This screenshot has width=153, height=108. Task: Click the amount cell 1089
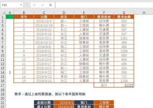[124, 51]
